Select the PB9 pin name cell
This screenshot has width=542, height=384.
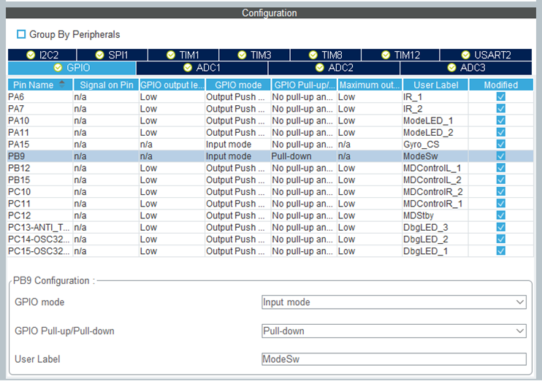pyautogui.click(x=40, y=156)
